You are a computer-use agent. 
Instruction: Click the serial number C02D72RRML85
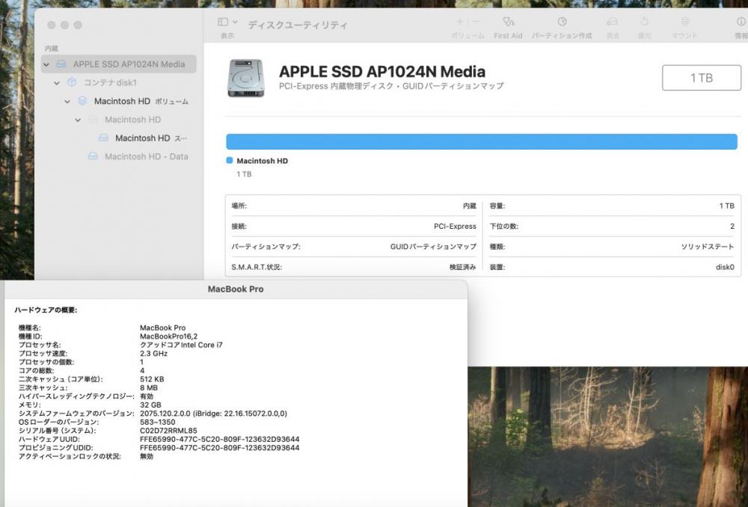pyautogui.click(x=168, y=431)
